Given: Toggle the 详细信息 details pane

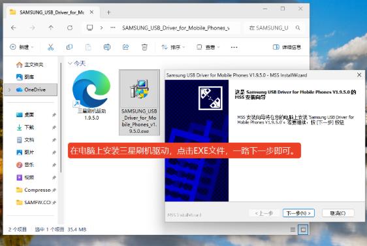Looking at the screenshot, I should pyautogui.click(x=287, y=47).
